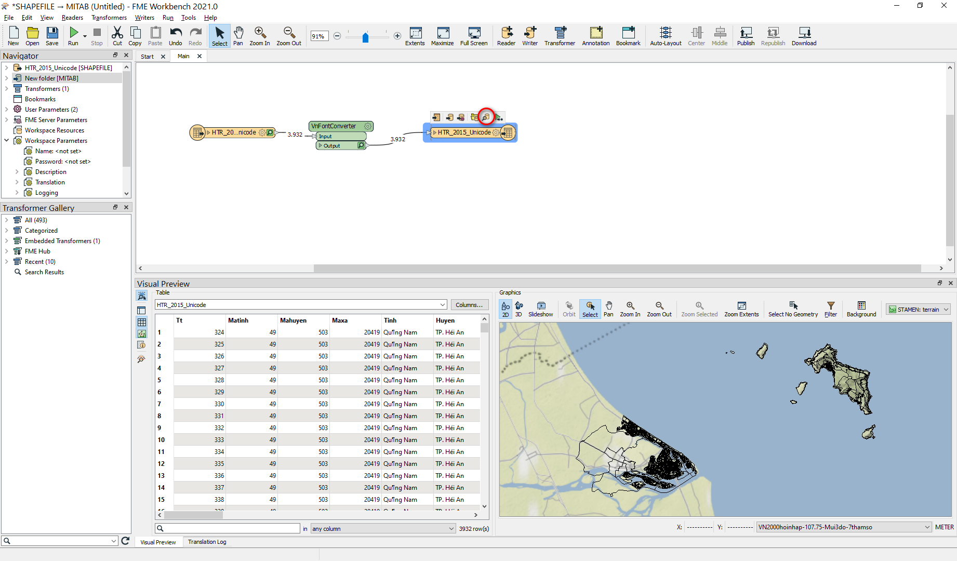Click the Extents toolbar icon
957x561 pixels.
[x=415, y=36]
